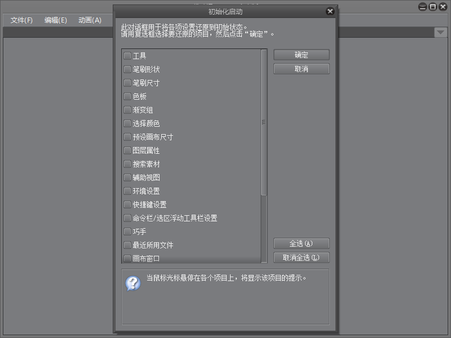This screenshot has height=338, width=451.
Task: Maximize the main application window
Action: [432, 7]
